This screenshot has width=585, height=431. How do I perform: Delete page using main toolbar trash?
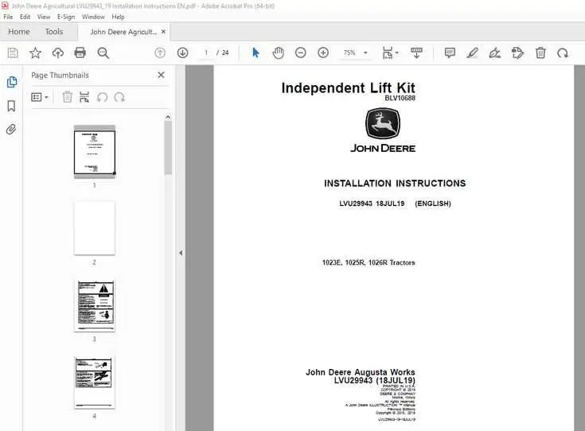pyautogui.click(x=540, y=53)
